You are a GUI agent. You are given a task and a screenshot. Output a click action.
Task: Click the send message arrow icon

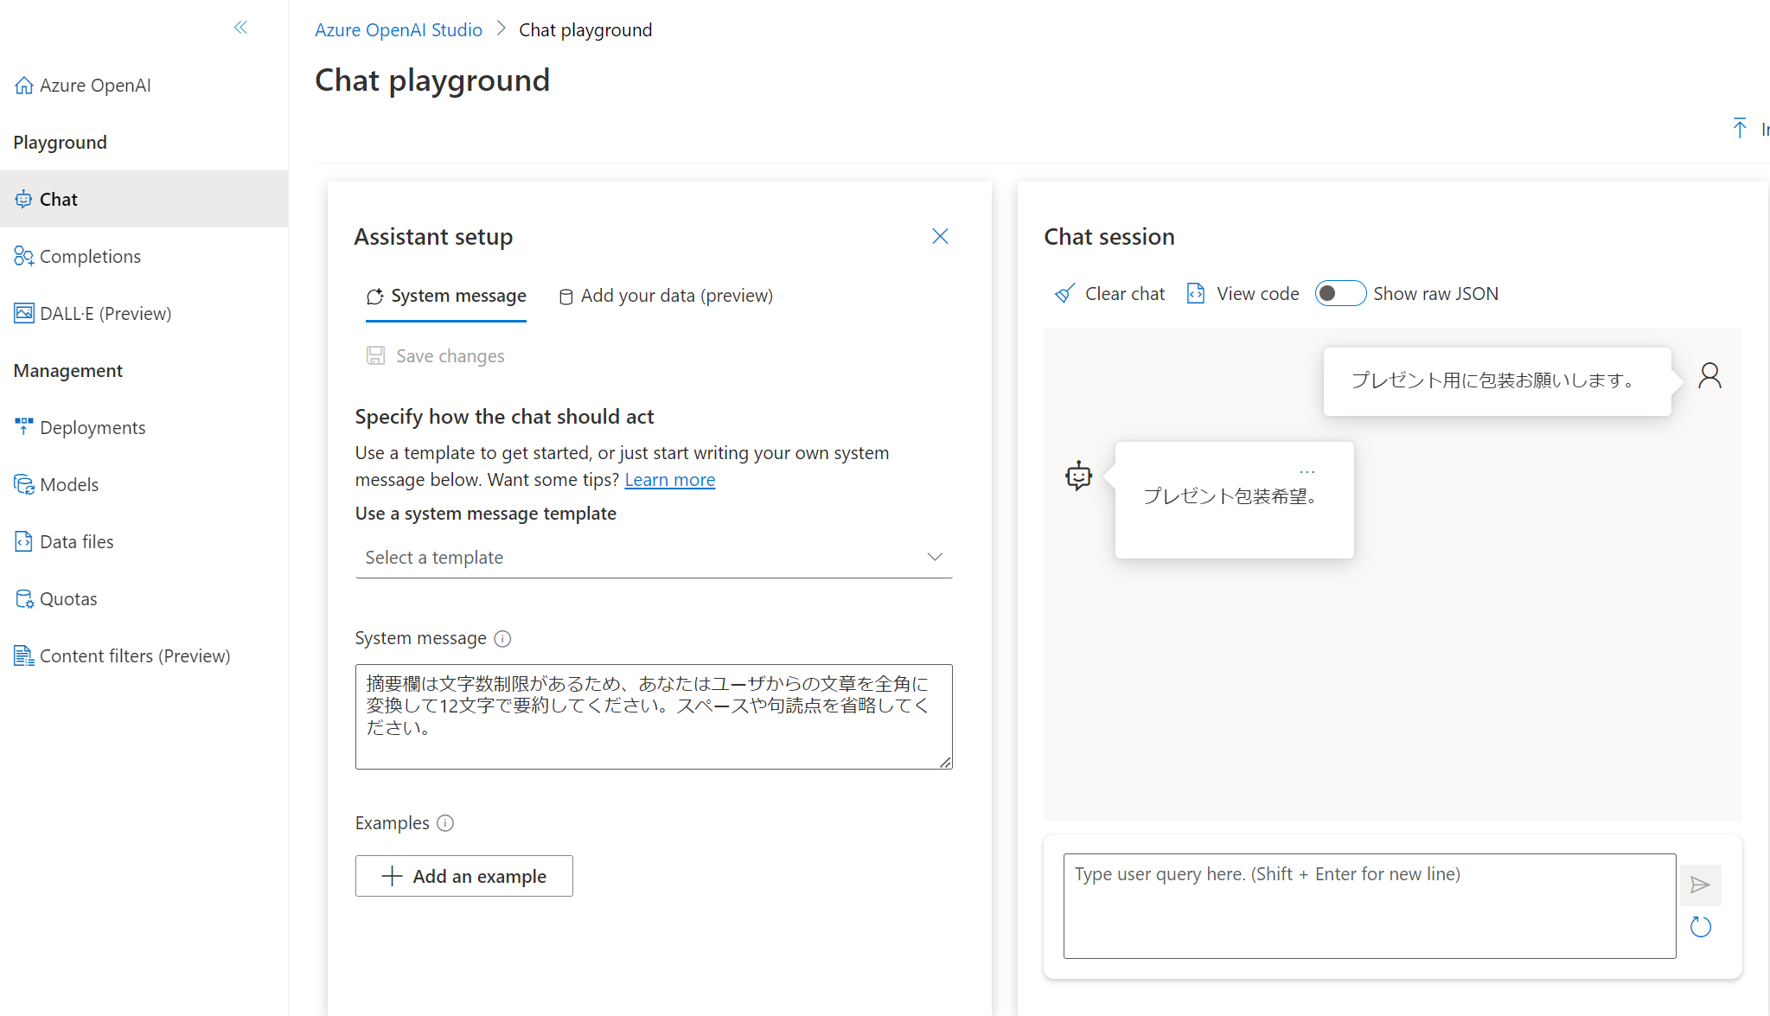coord(1700,885)
